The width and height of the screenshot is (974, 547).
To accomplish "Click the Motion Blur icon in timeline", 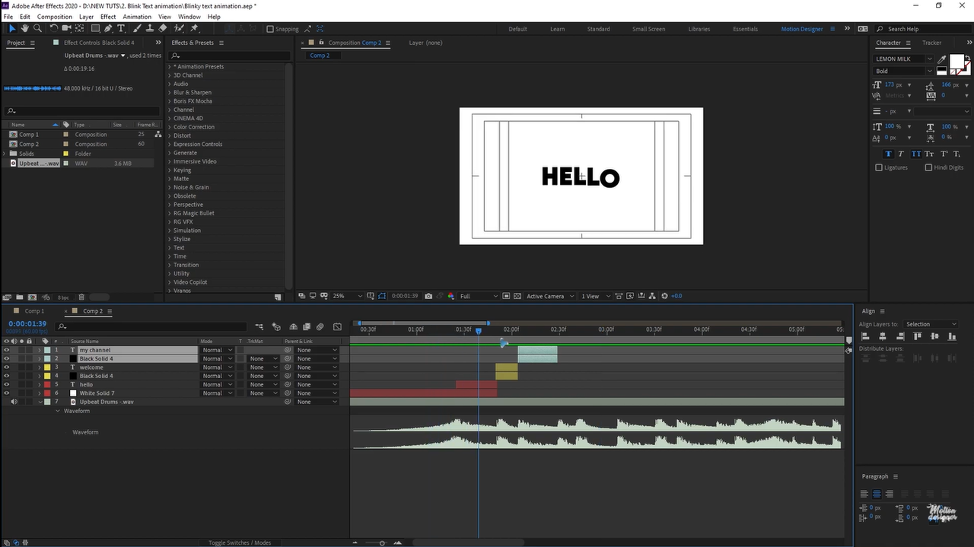I will pos(320,327).
